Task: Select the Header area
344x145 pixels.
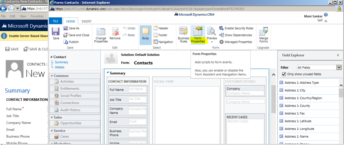Action: tap(161, 28)
